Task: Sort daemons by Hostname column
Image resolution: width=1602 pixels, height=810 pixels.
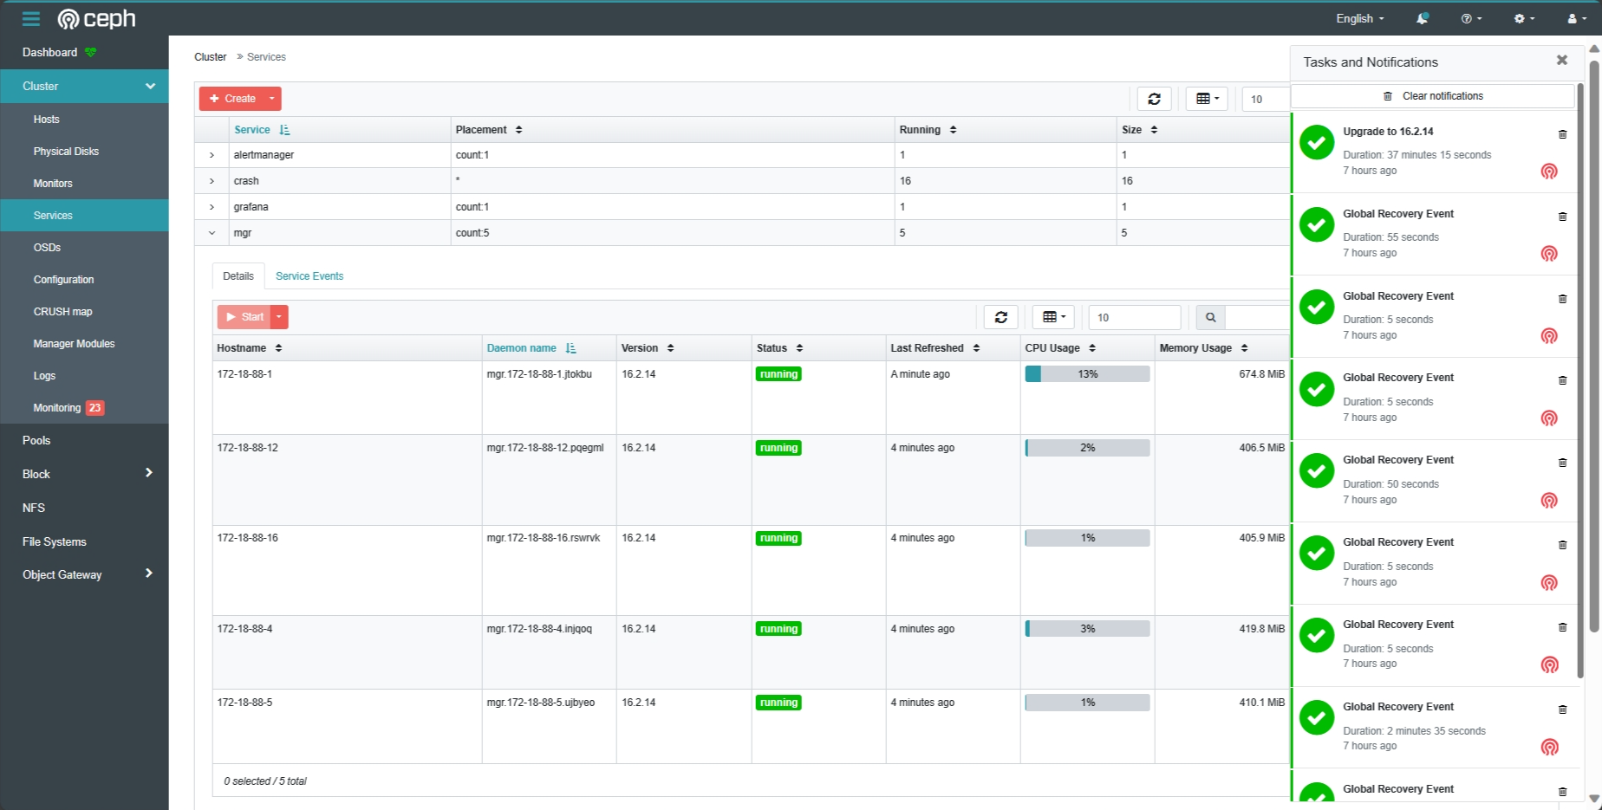Action: [x=250, y=348]
